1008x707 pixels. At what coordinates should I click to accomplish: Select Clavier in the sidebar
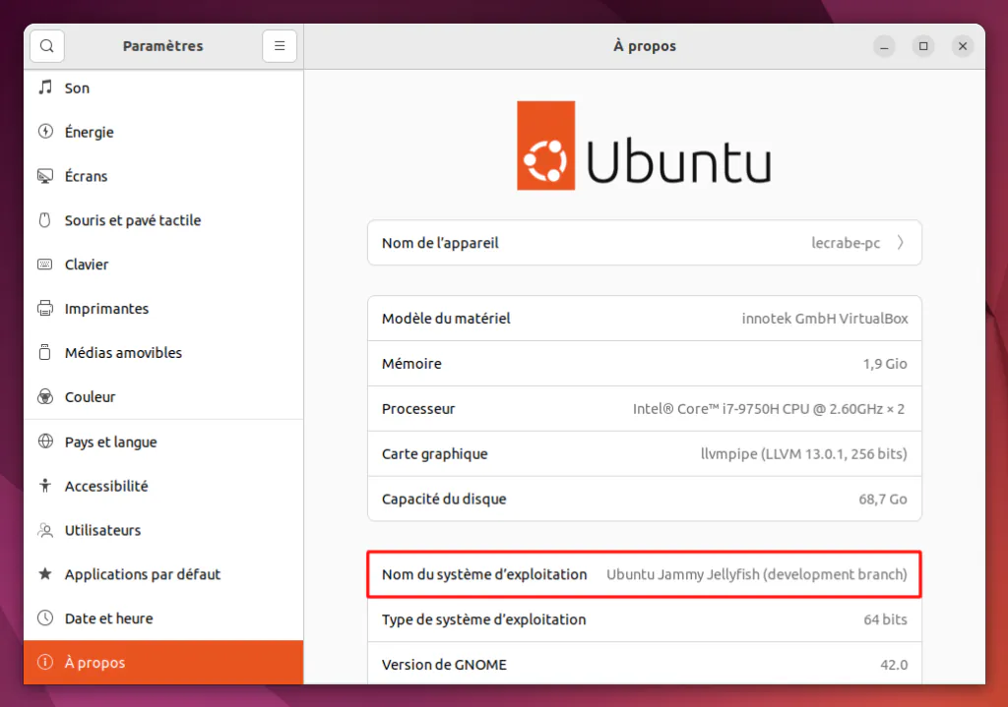[x=163, y=265]
